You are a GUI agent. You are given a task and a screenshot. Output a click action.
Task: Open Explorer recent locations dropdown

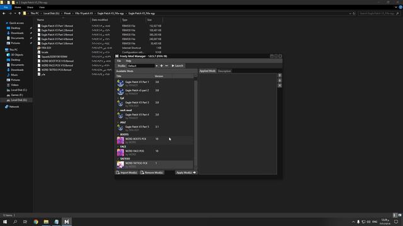[15, 13]
